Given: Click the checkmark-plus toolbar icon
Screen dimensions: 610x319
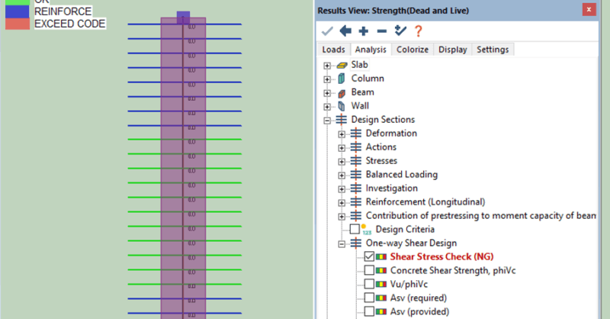Looking at the screenshot, I should point(400,31).
